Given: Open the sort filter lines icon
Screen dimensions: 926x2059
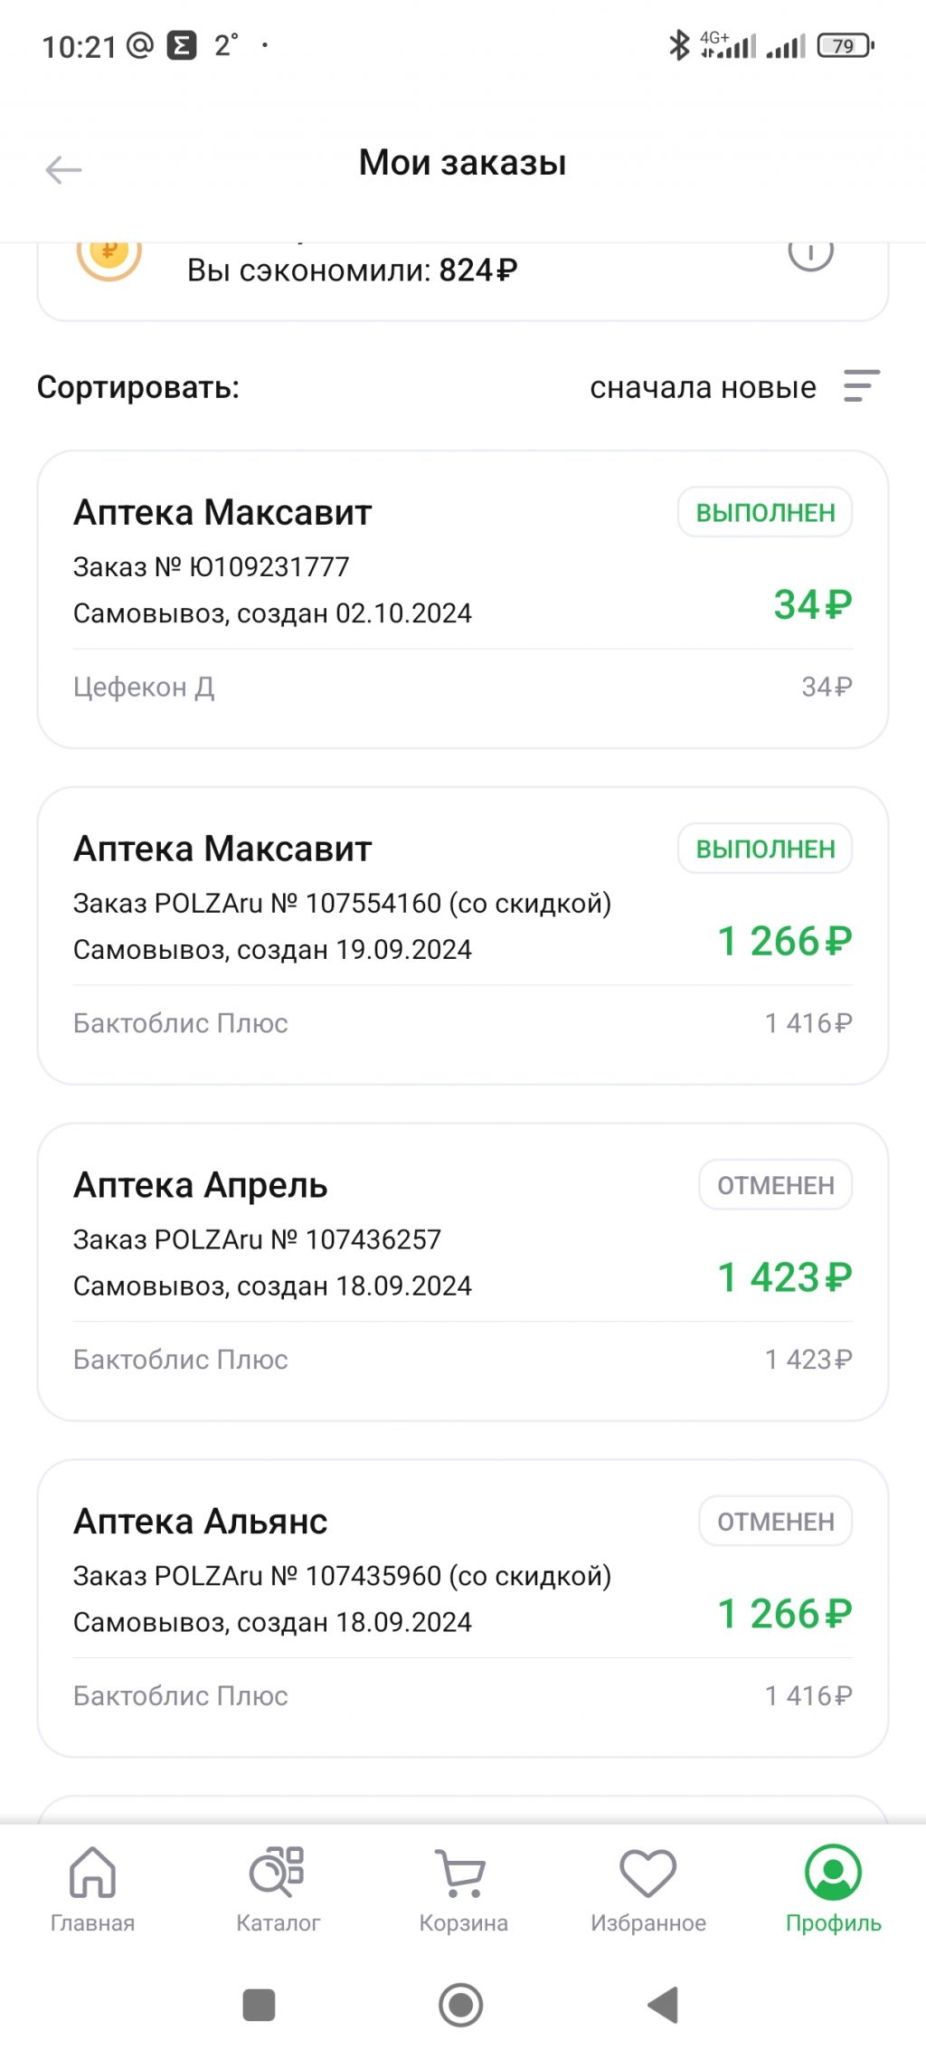Looking at the screenshot, I should (x=861, y=386).
